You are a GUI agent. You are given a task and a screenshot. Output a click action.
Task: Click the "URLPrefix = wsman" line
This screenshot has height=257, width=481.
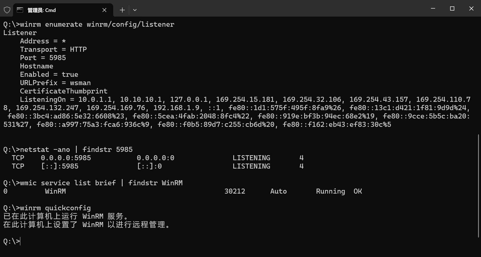point(55,83)
